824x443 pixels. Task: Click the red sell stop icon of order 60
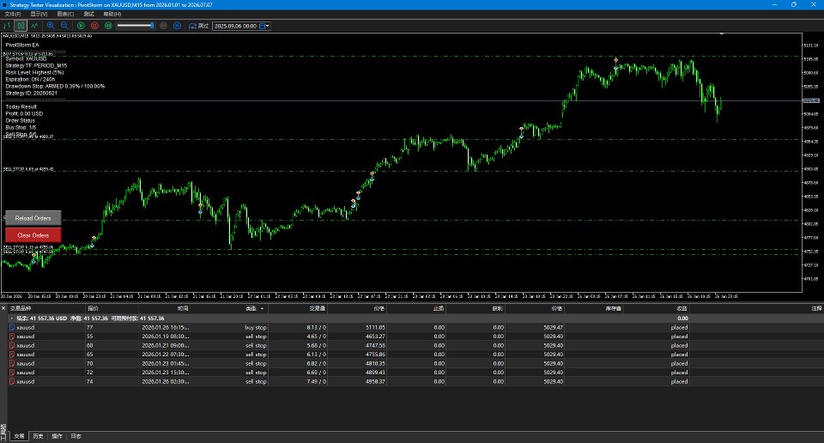pos(12,345)
